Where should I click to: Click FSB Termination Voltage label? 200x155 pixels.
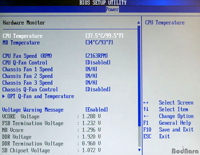pyautogui.click(x=33, y=123)
